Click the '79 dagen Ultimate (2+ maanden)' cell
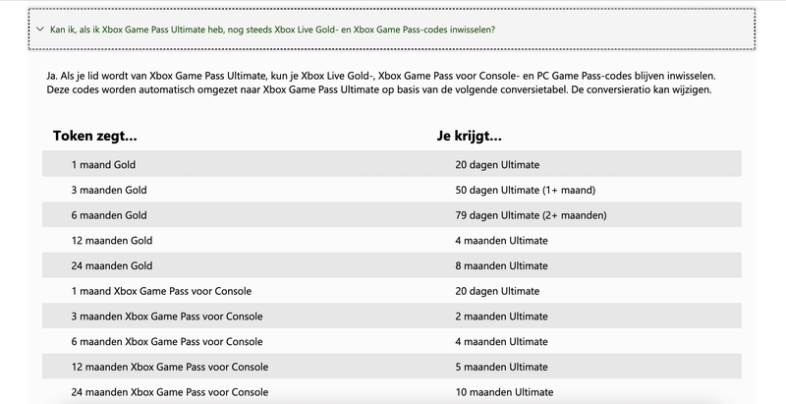This screenshot has height=404, width=786. [x=531, y=215]
